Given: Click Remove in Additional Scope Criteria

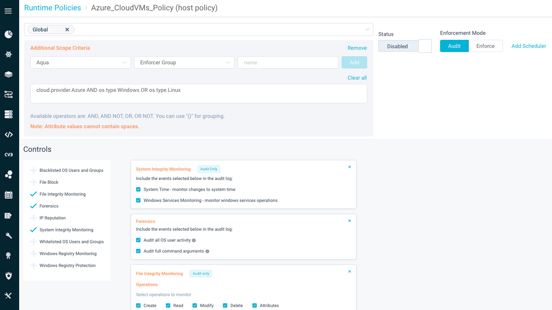Looking at the screenshot, I should point(357,48).
